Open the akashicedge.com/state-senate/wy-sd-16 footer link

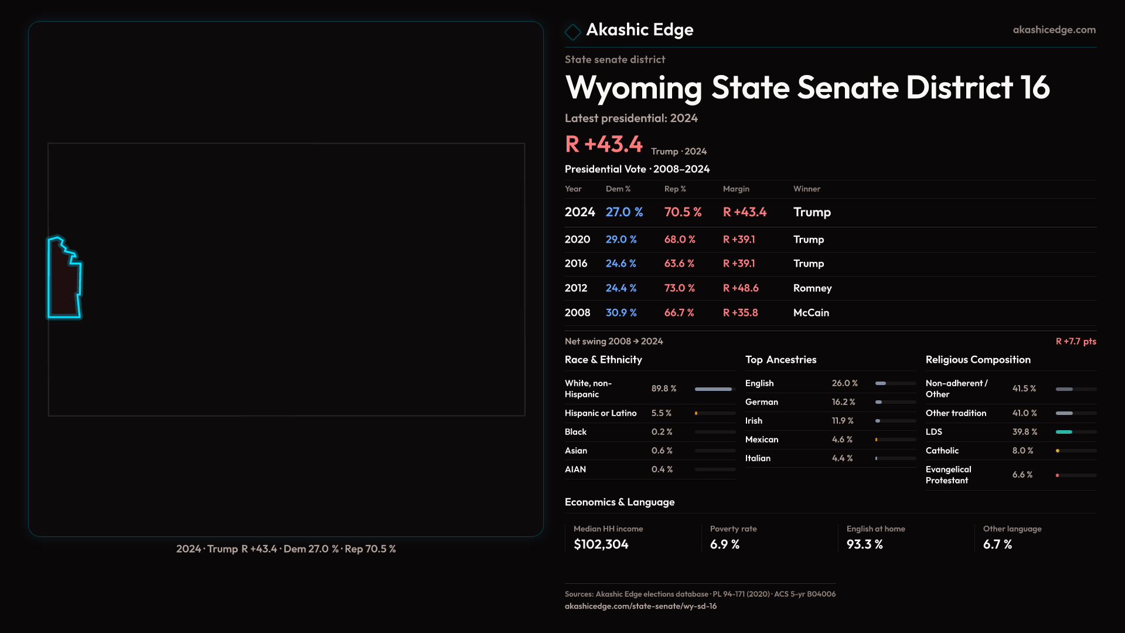[x=640, y=606]
